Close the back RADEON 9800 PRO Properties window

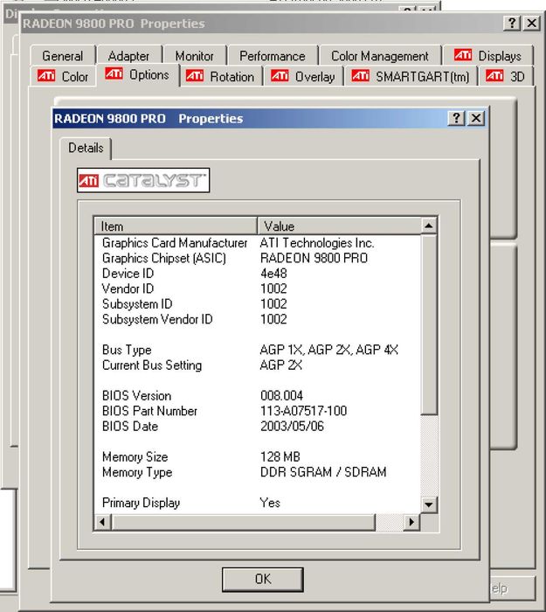pos(531,23)
